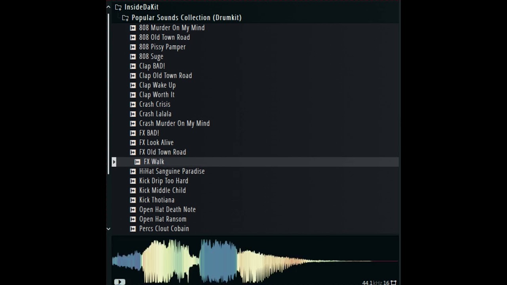Click the InsideDaKit folder icon
507x285 pixels.
pyautogui.click(x=118, y=7)
